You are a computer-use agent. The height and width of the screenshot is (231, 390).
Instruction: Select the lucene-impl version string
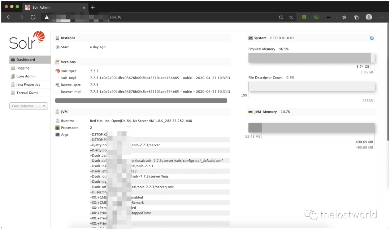coord(160,92)
